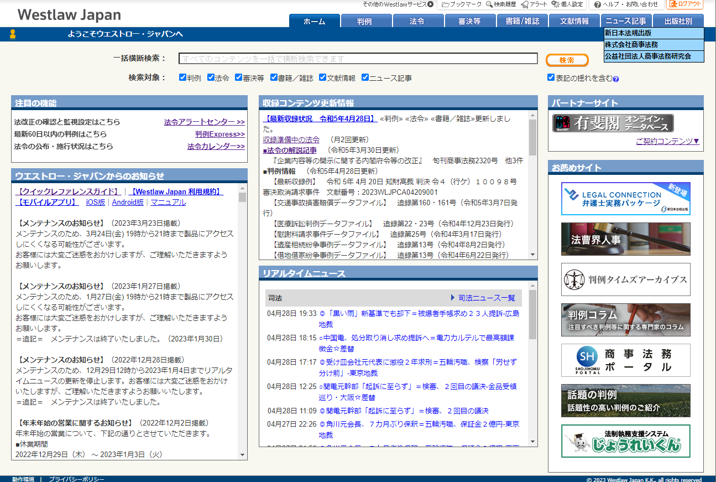Open the マニュアル link

click(168, 203)
